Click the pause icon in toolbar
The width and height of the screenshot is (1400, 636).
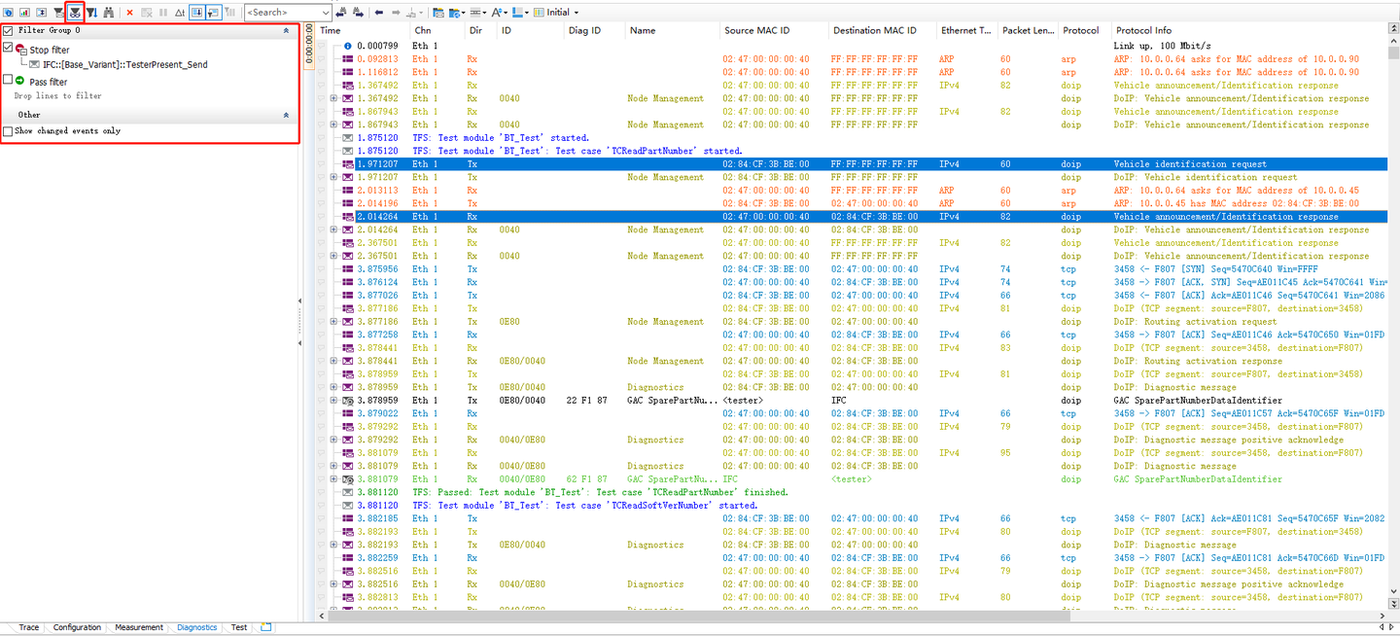tap(162, 12)
